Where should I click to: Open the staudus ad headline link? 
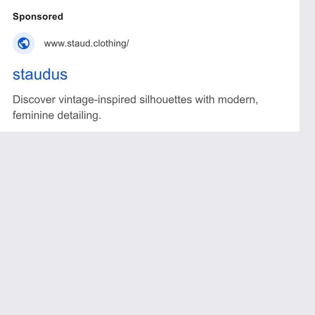pos(40,74)
